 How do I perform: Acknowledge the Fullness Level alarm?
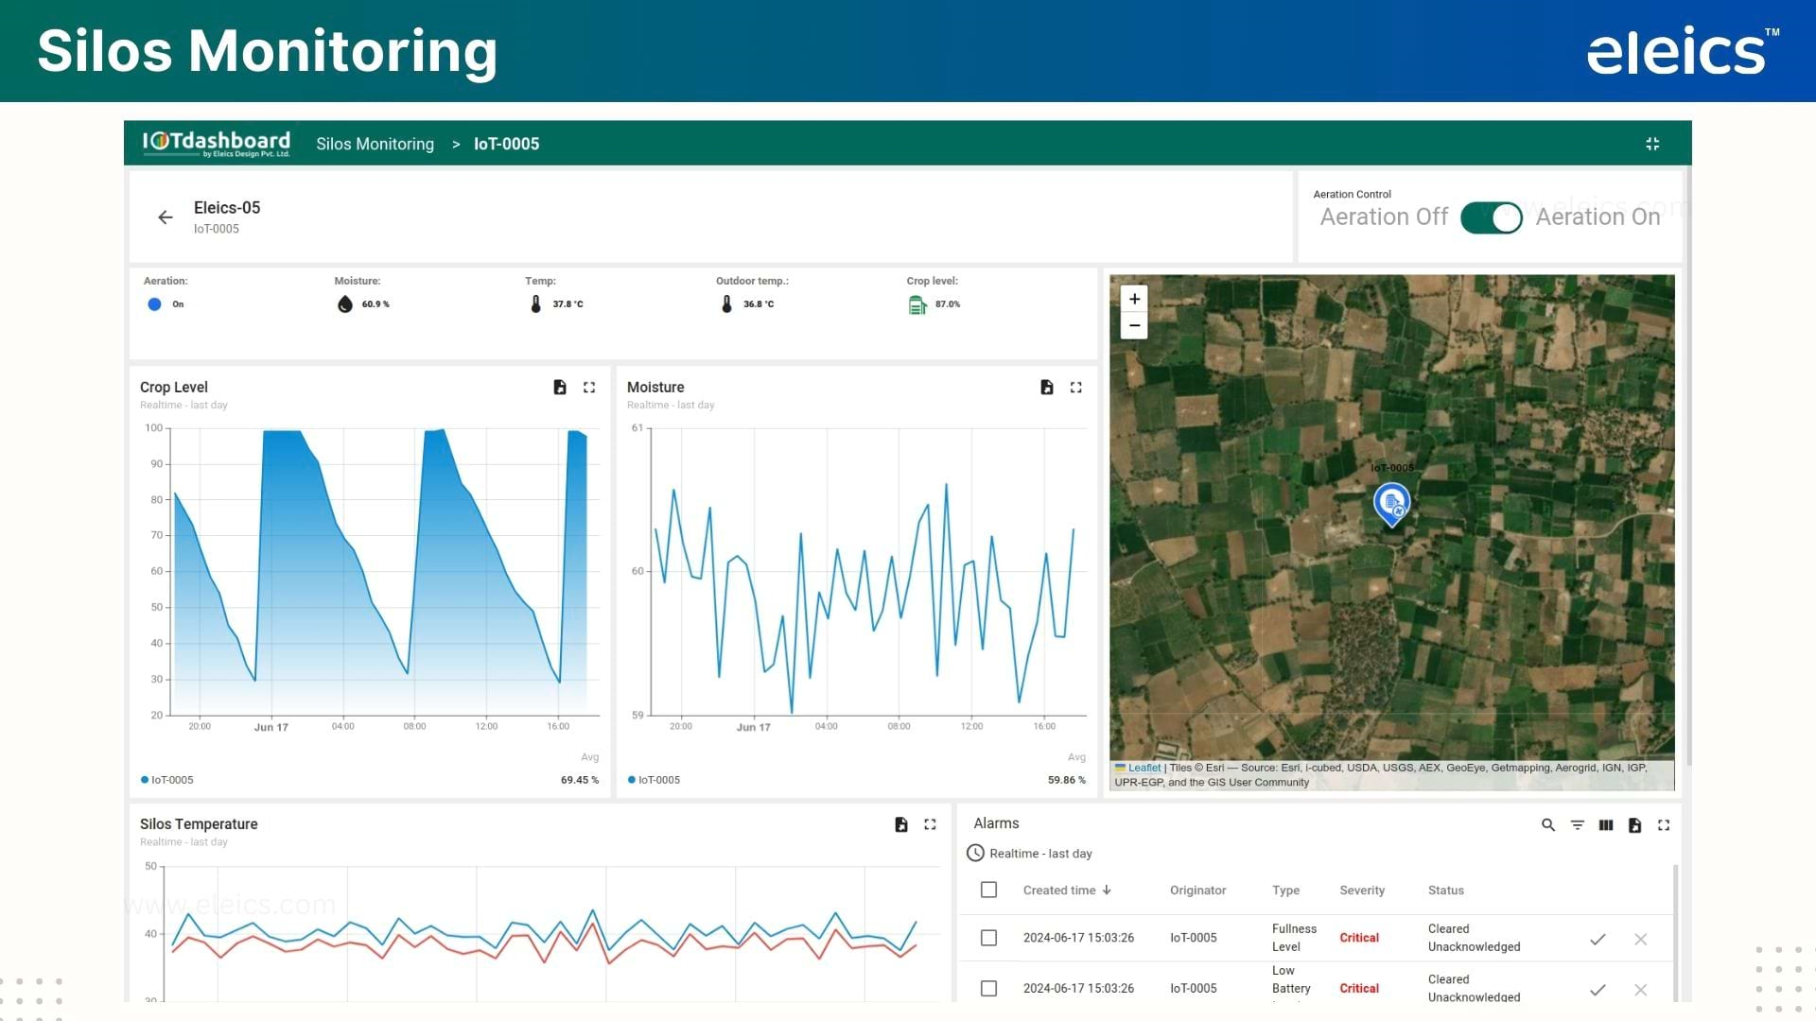point(1598,939)
